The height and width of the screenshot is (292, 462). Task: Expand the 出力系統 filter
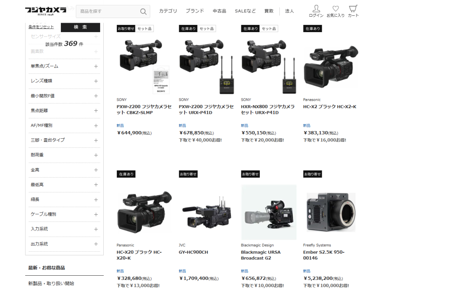click(x=64, y=244)
